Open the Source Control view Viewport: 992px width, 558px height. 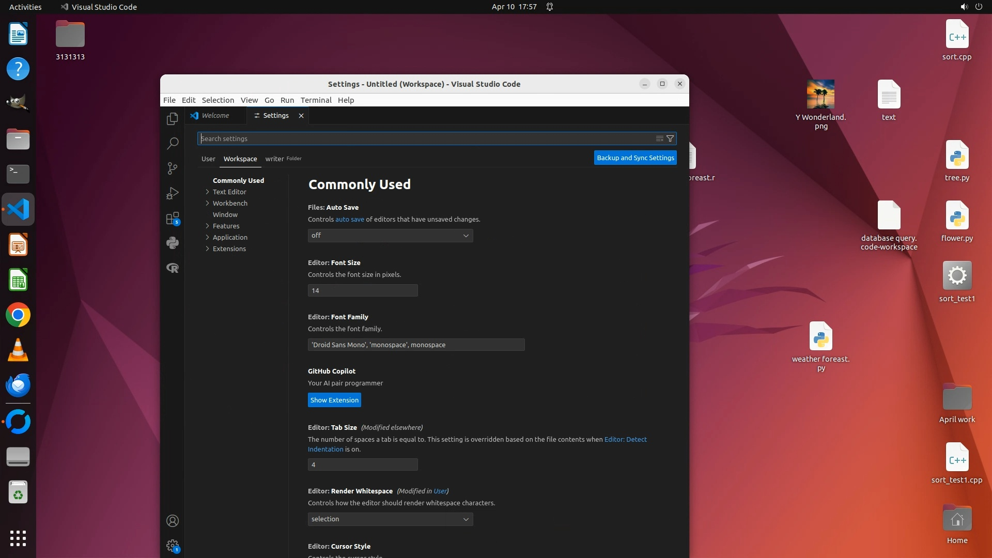[x=173, y=168]
